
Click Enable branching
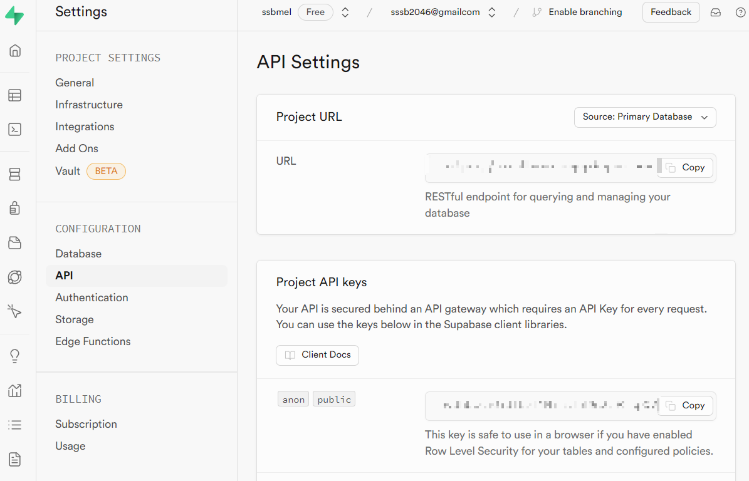[x=585, y=12]
